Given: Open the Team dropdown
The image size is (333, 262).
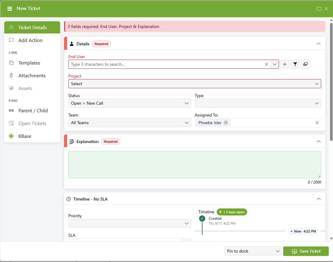Looking at the screenshot, I should (130, 123).
